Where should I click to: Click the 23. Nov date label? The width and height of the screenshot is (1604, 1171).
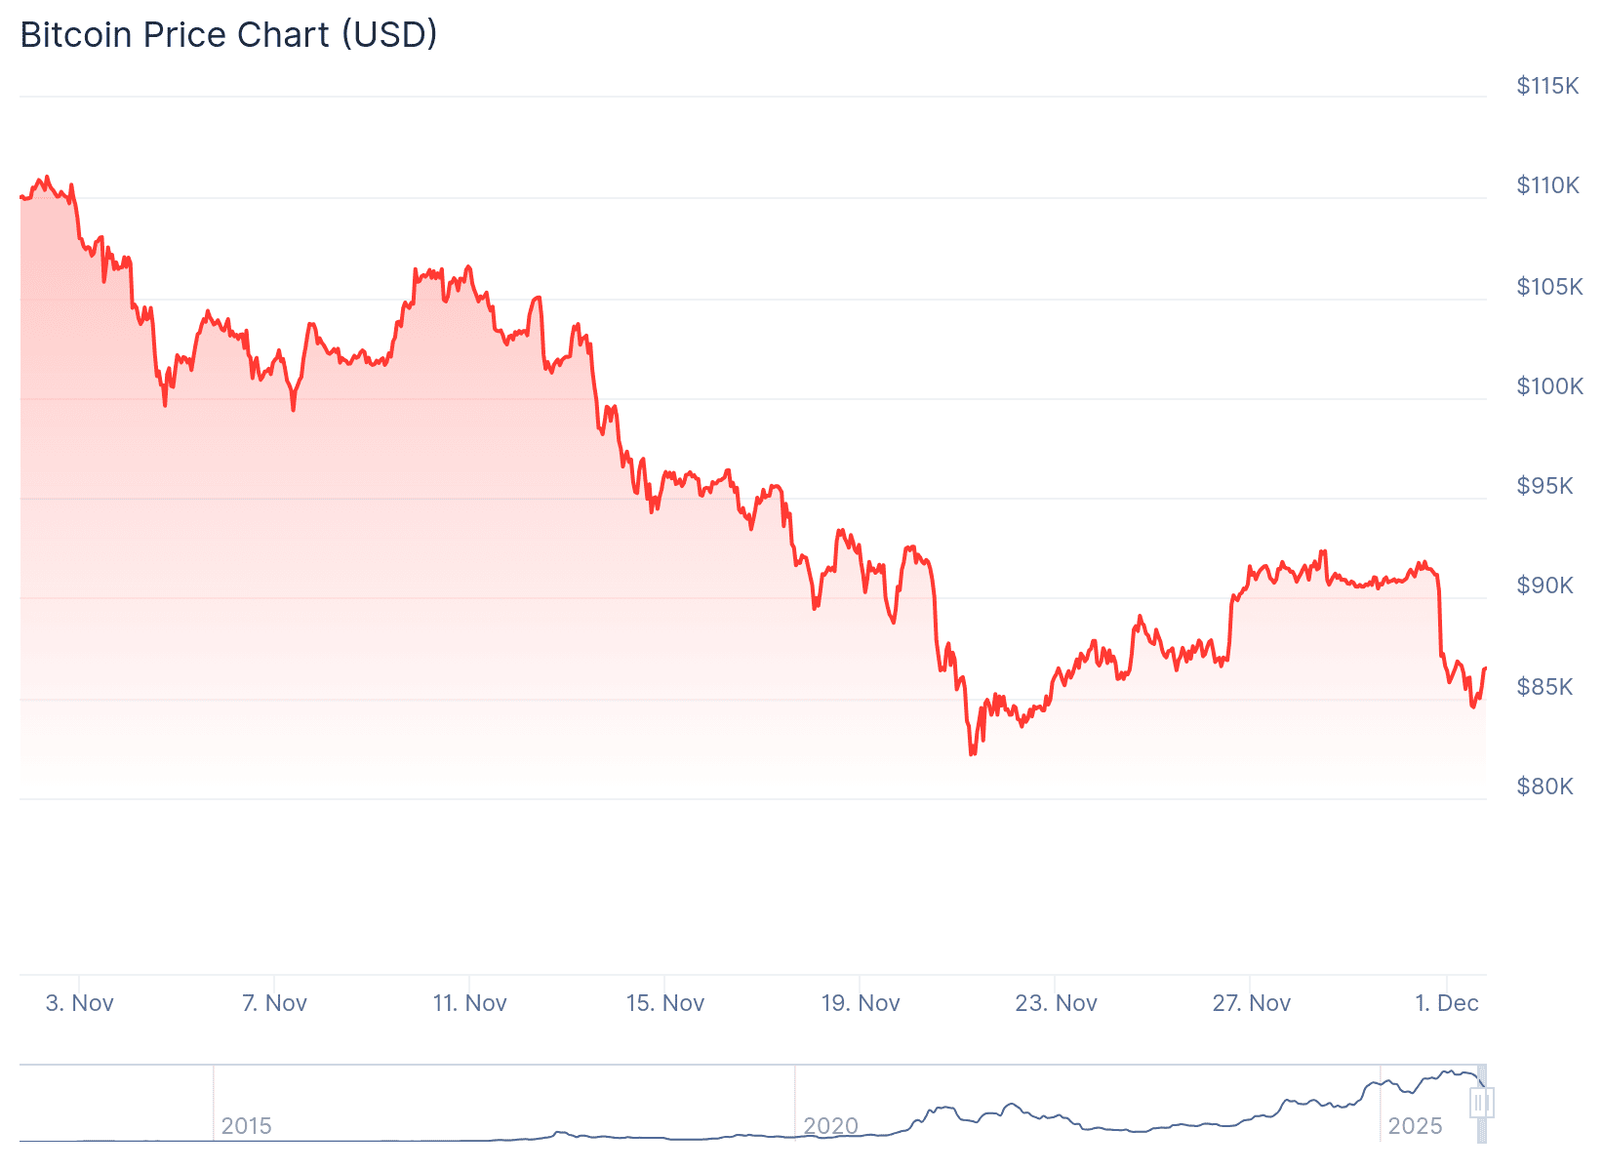coord(1057,1003)
